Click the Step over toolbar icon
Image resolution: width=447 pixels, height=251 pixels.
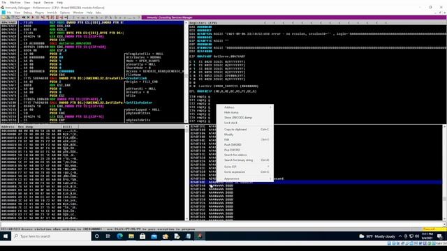tap(47, 17)
